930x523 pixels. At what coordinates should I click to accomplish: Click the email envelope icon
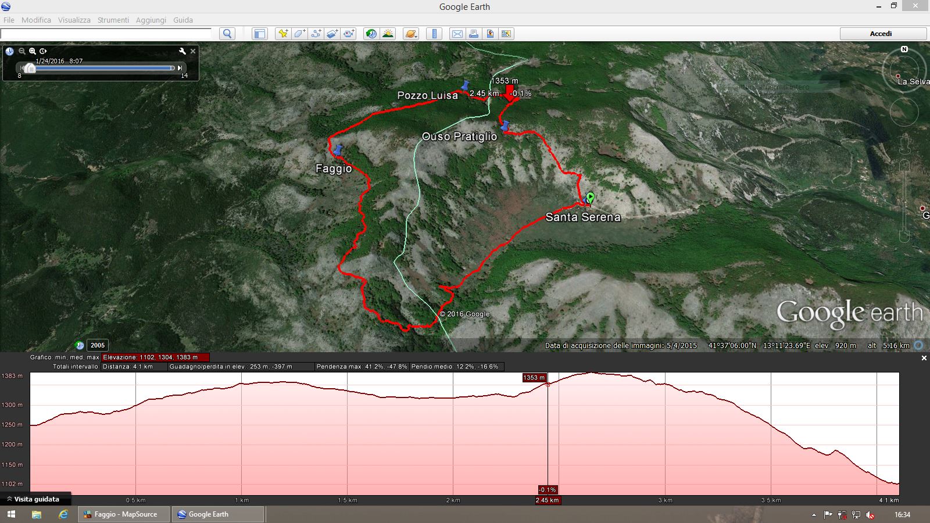[x=457, y=34]
